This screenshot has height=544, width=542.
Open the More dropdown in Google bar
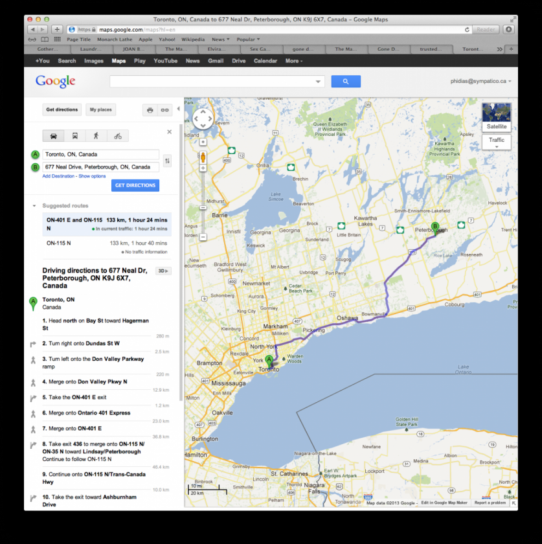tap(293, 61)
